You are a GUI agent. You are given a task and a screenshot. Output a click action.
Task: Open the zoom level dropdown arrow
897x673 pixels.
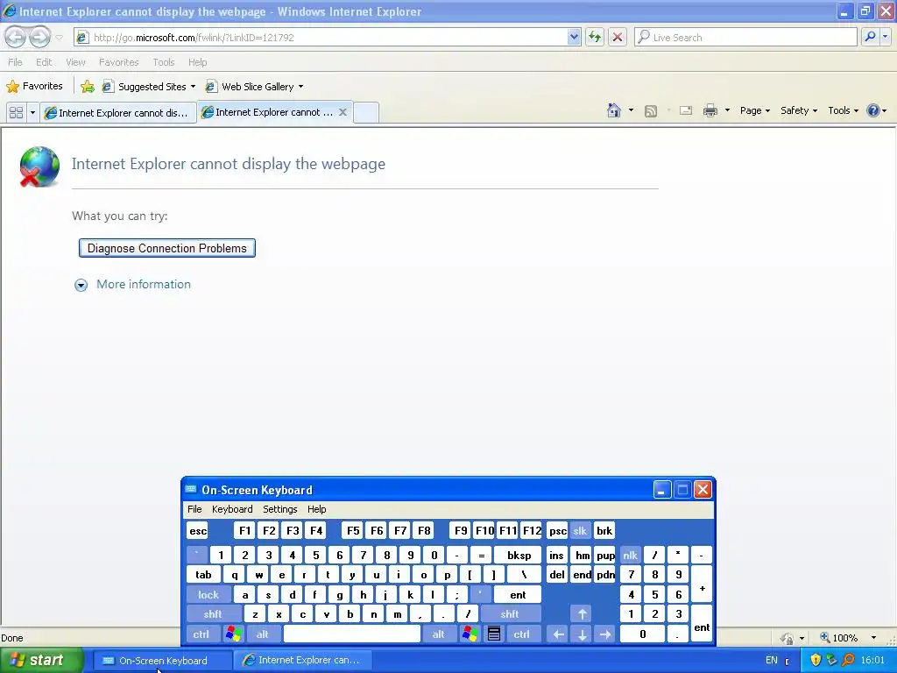873,638
